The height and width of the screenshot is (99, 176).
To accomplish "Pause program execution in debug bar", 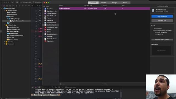I will click(39, 87).
